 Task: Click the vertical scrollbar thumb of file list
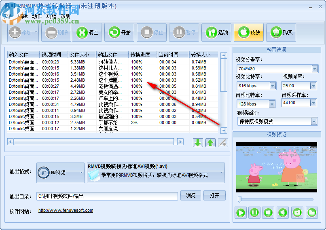tap(224, 75)
